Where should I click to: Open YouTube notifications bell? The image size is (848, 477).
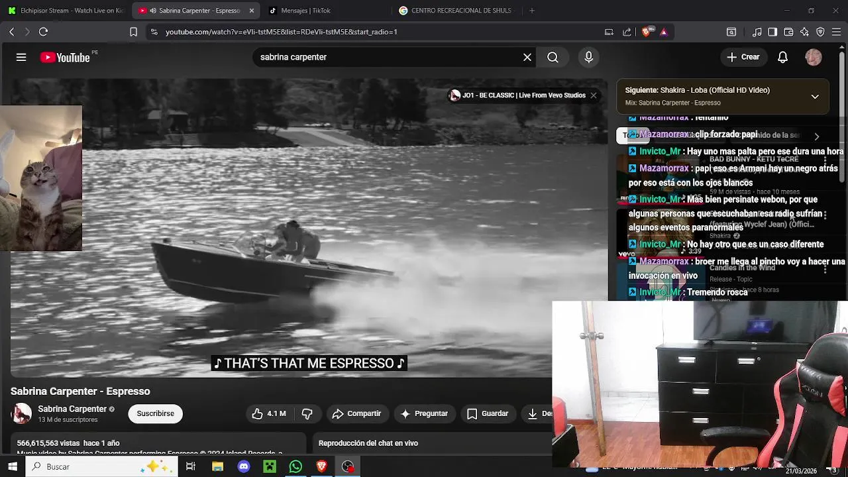point(782,58)
